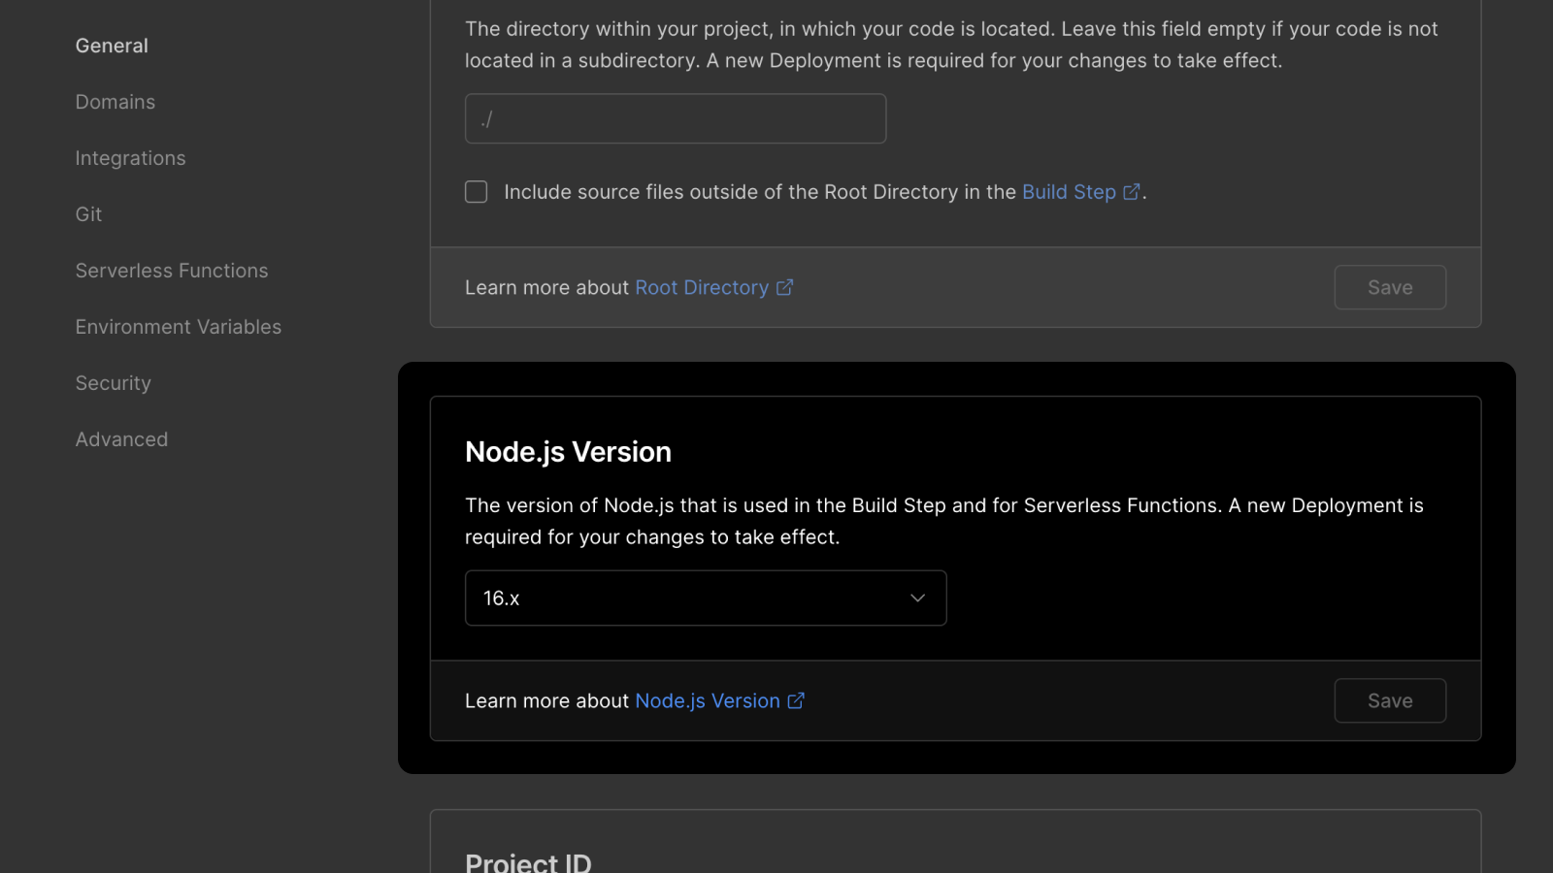Select General in the settings sidebar
The image size is (1553, 873).
coord(112,45)
